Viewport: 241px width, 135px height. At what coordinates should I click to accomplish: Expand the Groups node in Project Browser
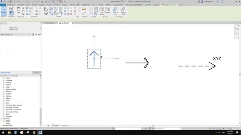(x=2, y=118)
